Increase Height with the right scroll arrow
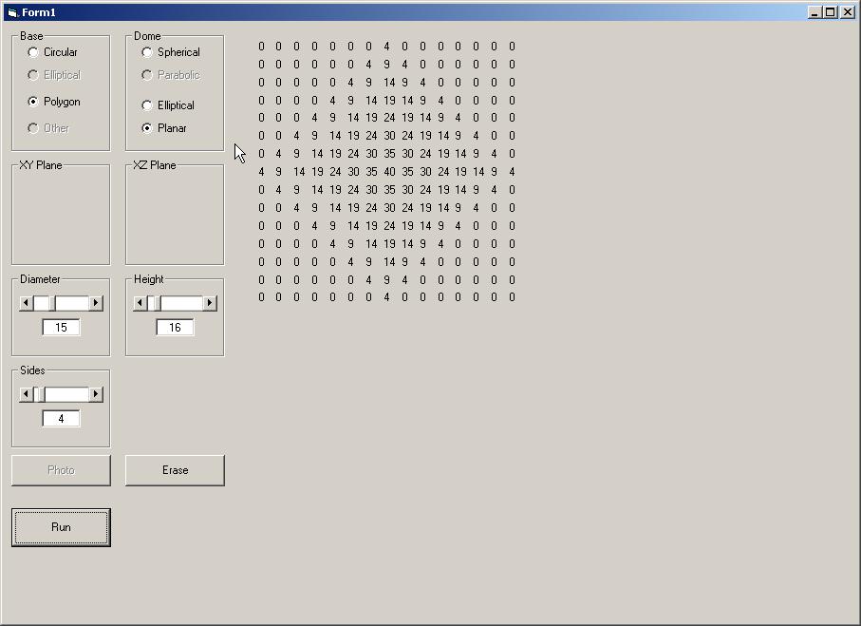Image resolution: width=861 pixels, height=626 pixels. [x=210, y=303]
